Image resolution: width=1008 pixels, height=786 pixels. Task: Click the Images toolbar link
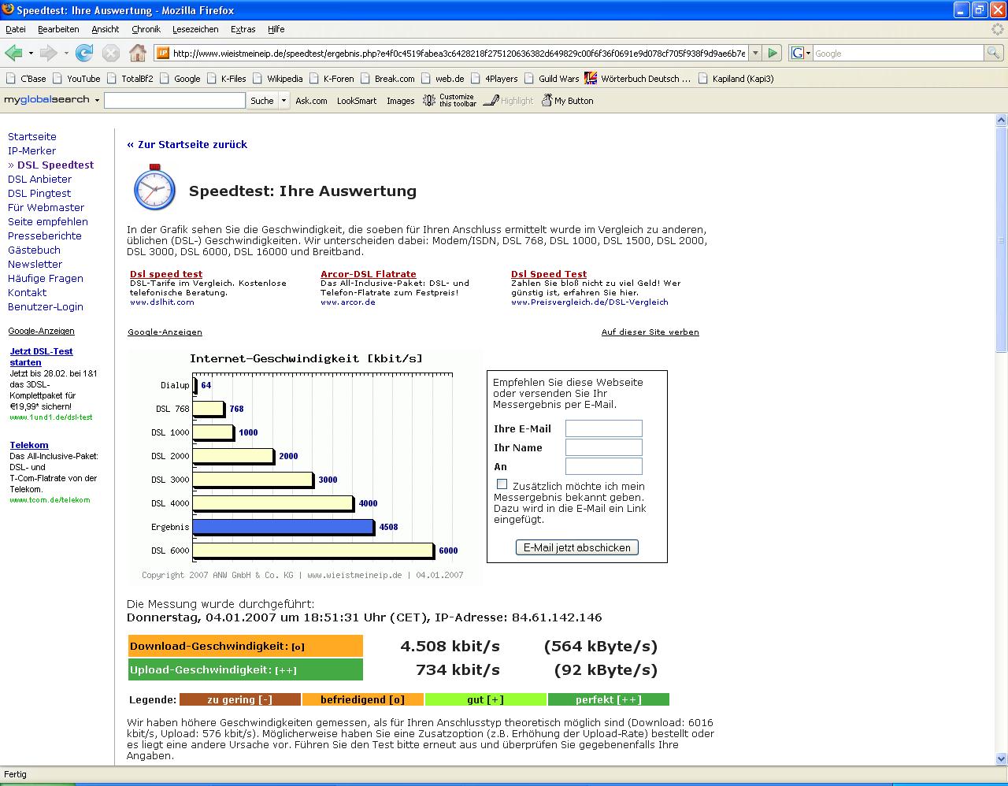tap(400, 101)
